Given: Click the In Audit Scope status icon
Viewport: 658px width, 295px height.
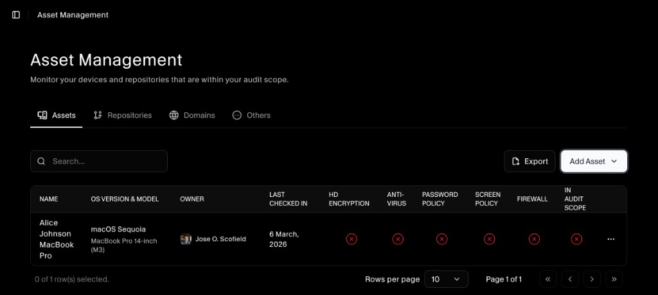Looking at the screenshot, I should [x=576, y=239].
